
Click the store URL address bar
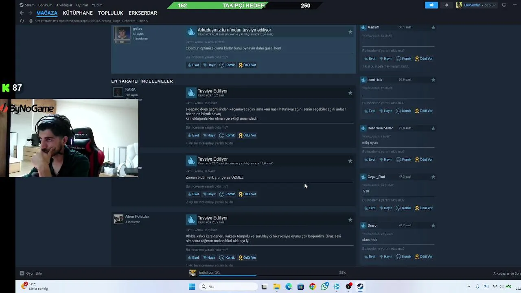point(92,21)
